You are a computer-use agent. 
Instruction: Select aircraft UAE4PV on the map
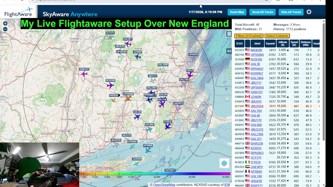tap(178, 108)
